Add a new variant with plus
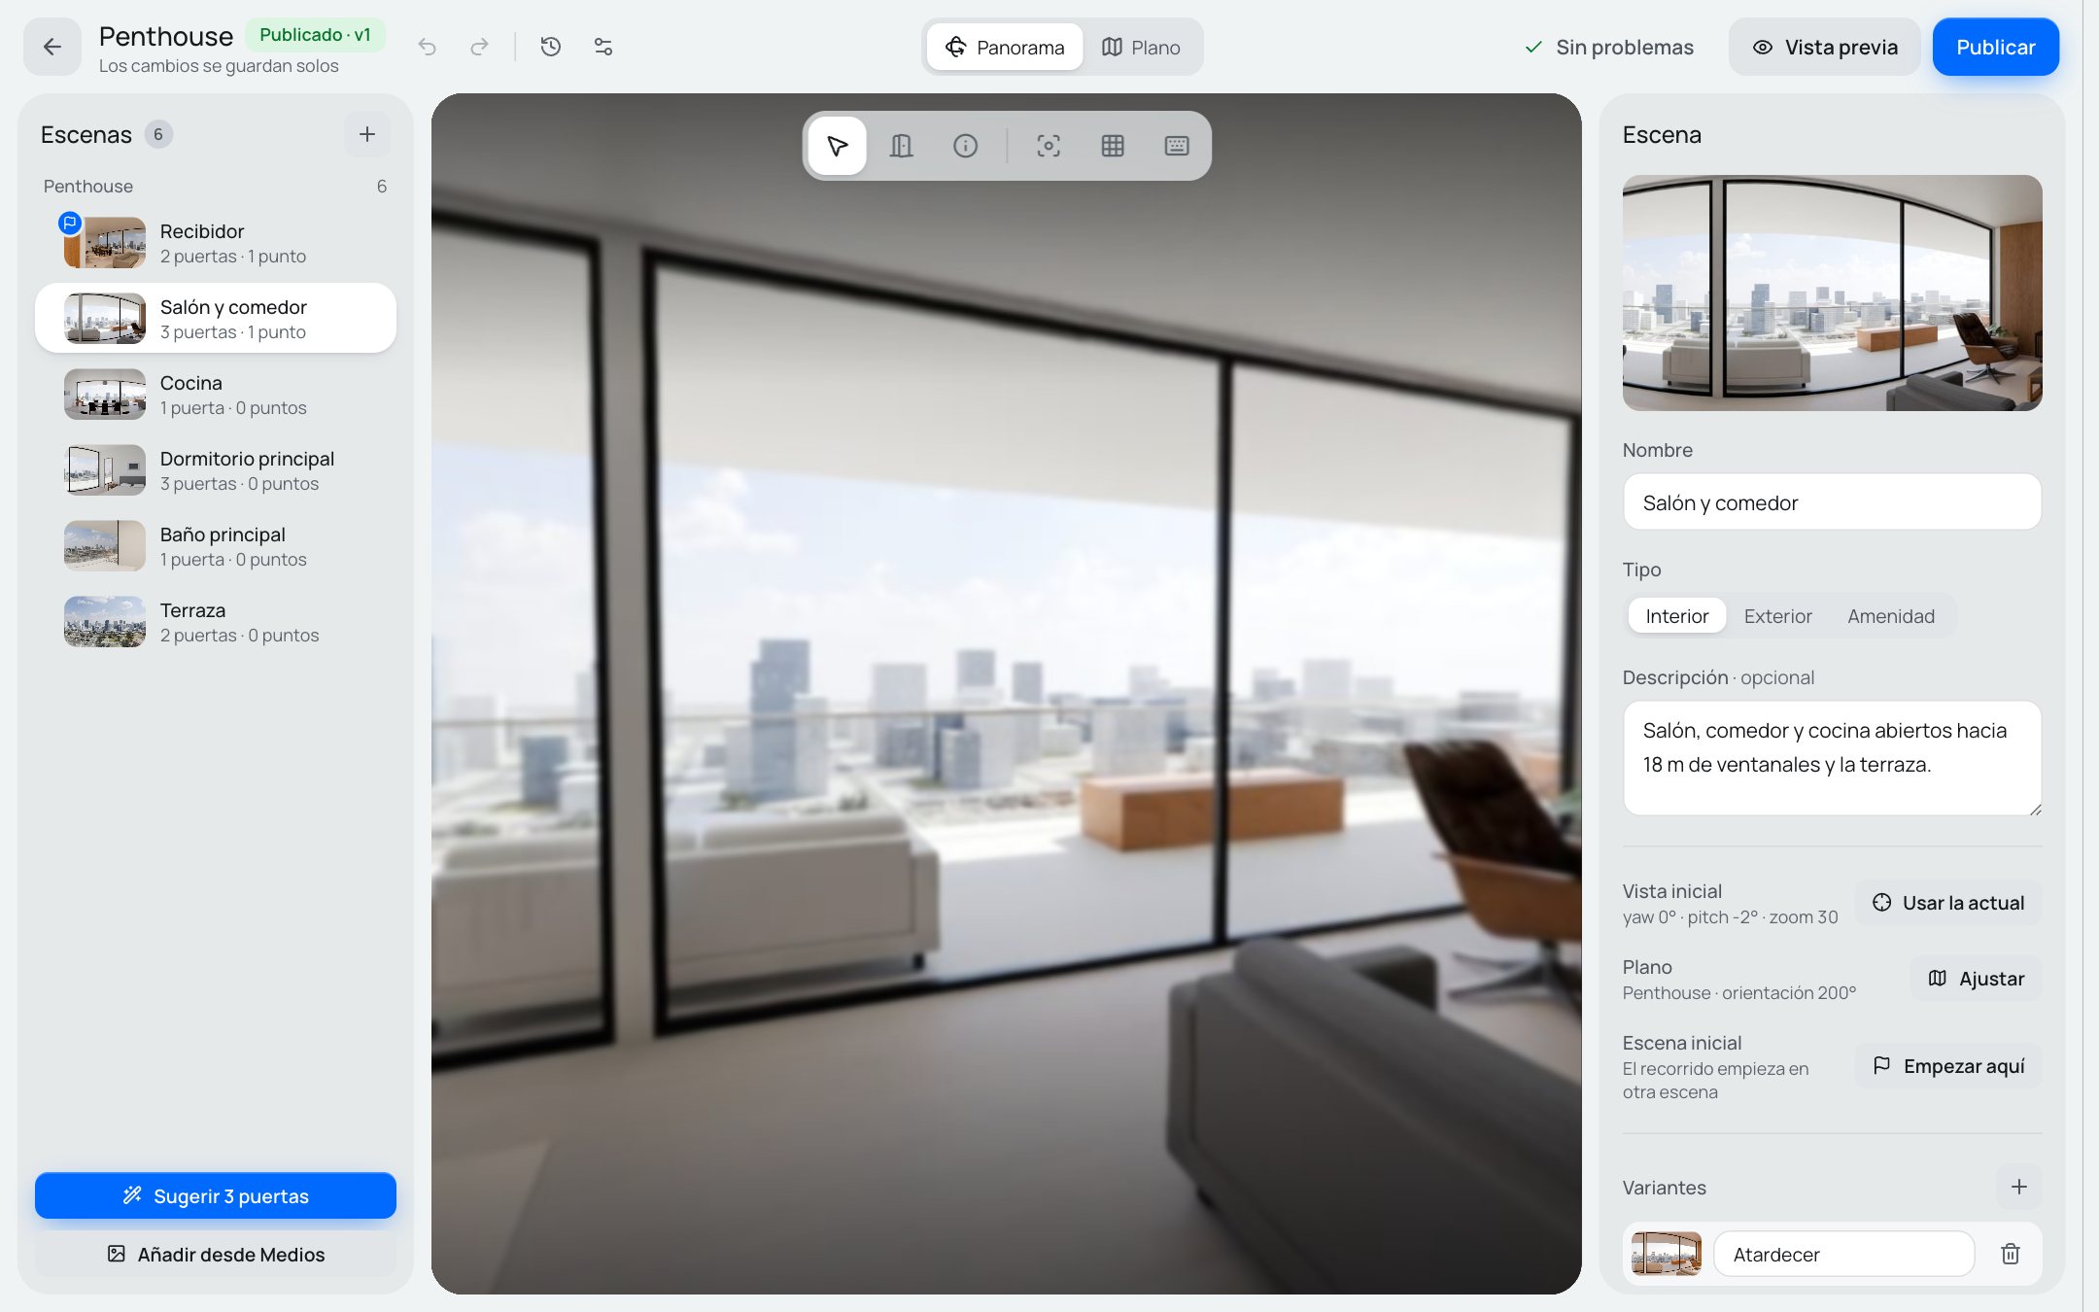2099x1312 pixels. pyautogui.click(x=2019, y=1187)
